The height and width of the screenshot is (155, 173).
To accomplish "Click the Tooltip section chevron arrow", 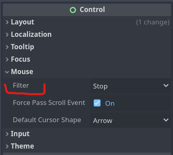I will click(x=7, y=47).
